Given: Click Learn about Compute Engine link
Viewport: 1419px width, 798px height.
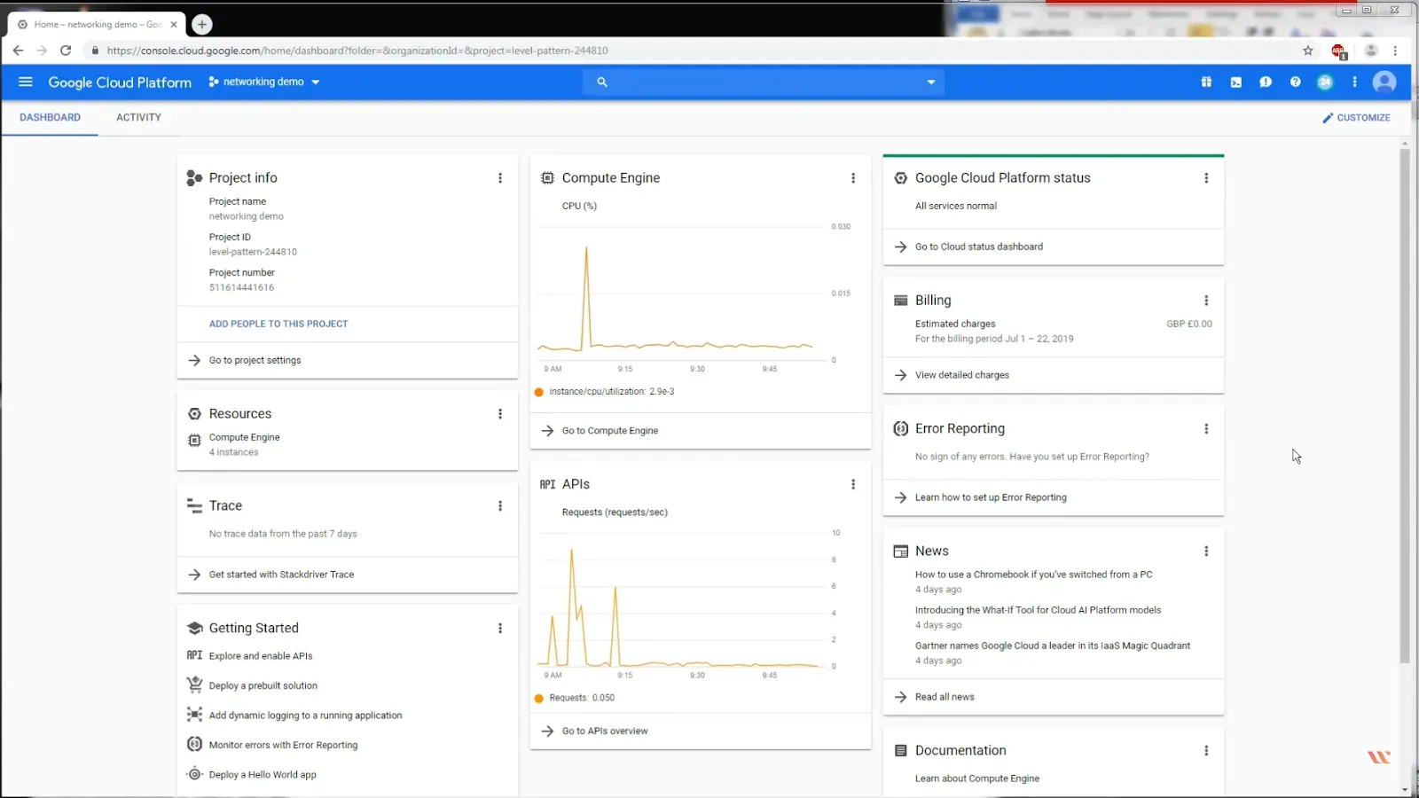Looking at the screenshot, I should [977, 778].
